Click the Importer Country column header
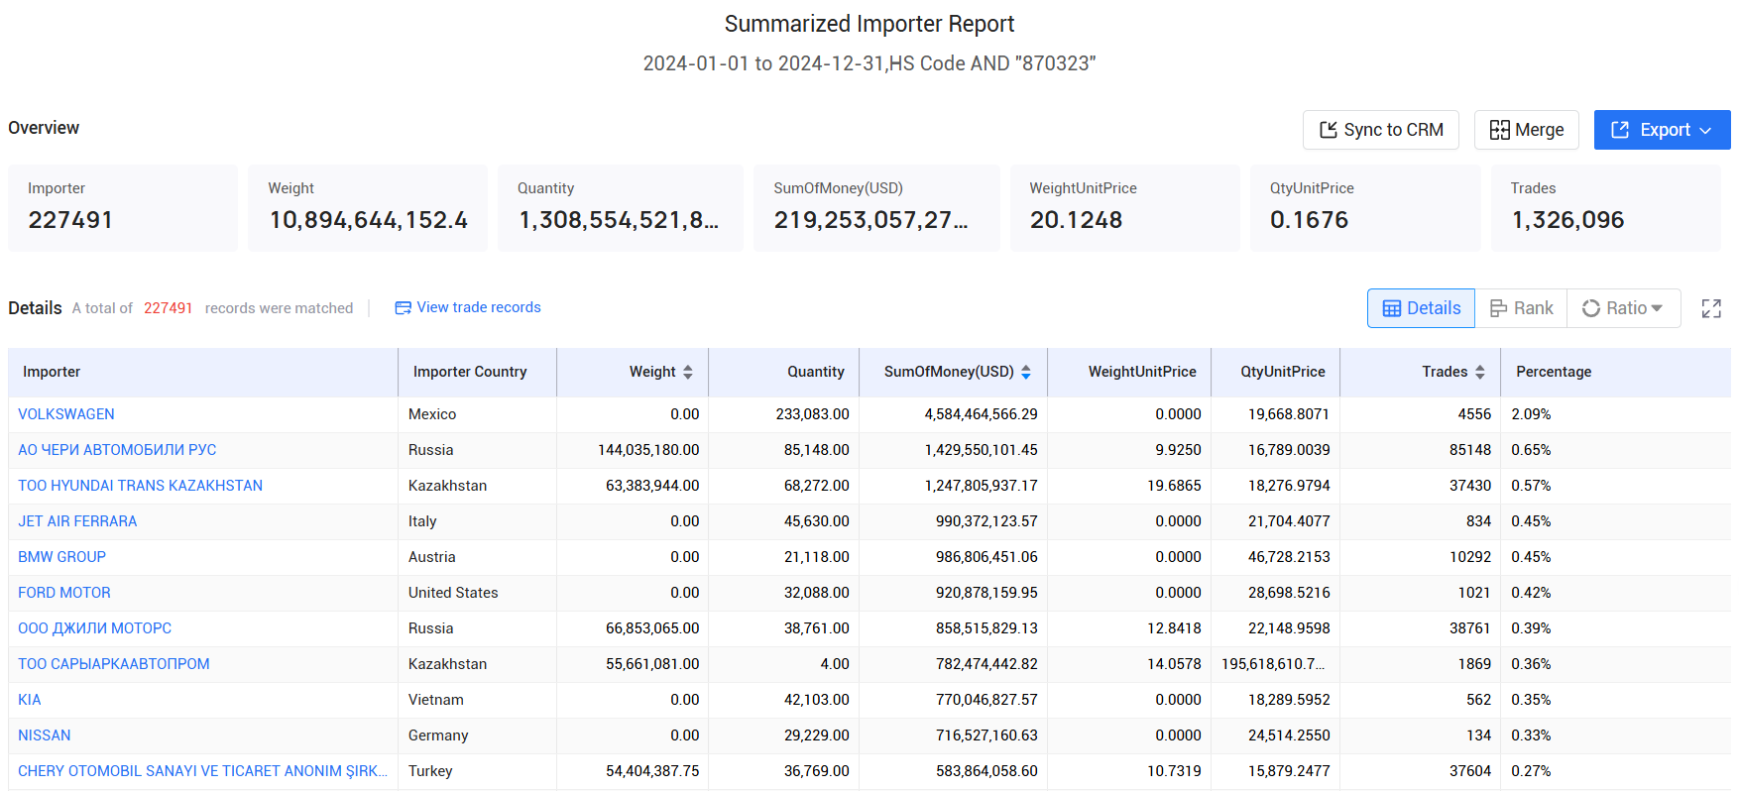1739x791 pixels. click(470, 372)
